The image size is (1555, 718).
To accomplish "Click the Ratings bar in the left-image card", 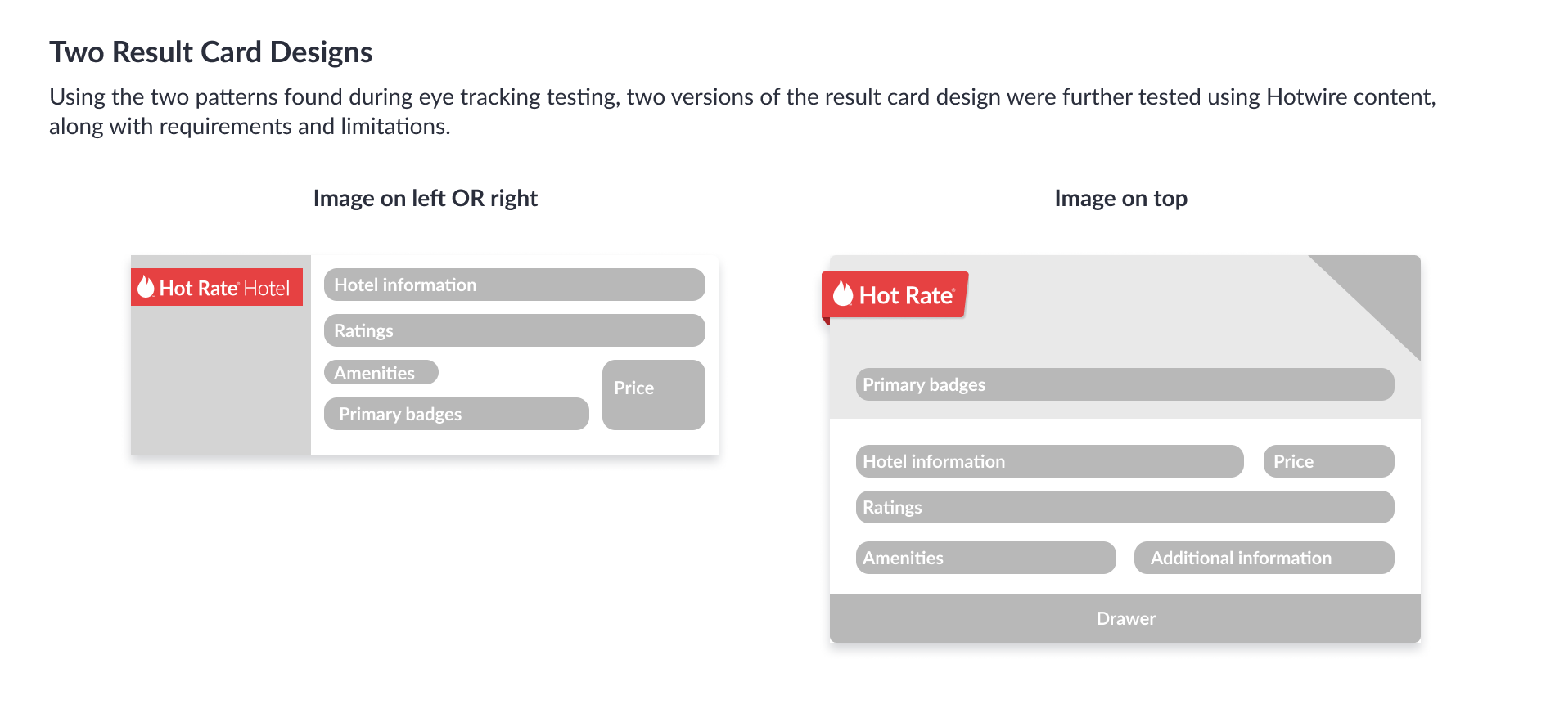I will 514,330.
